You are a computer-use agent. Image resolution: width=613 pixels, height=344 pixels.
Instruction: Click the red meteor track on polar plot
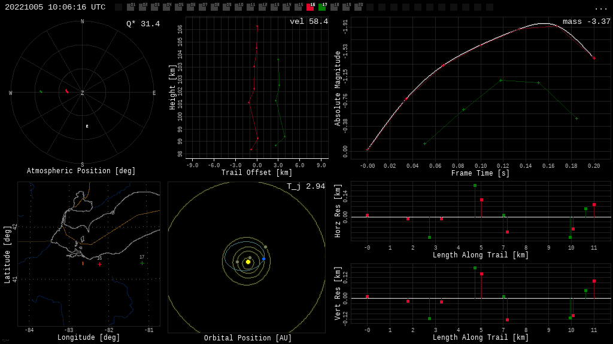point(67,91)
